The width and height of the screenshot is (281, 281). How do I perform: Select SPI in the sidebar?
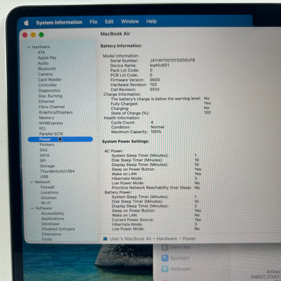point(43,161)
